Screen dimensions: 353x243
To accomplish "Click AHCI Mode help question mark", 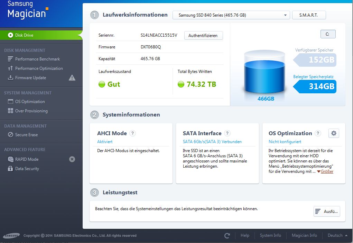I will point(133,133).
